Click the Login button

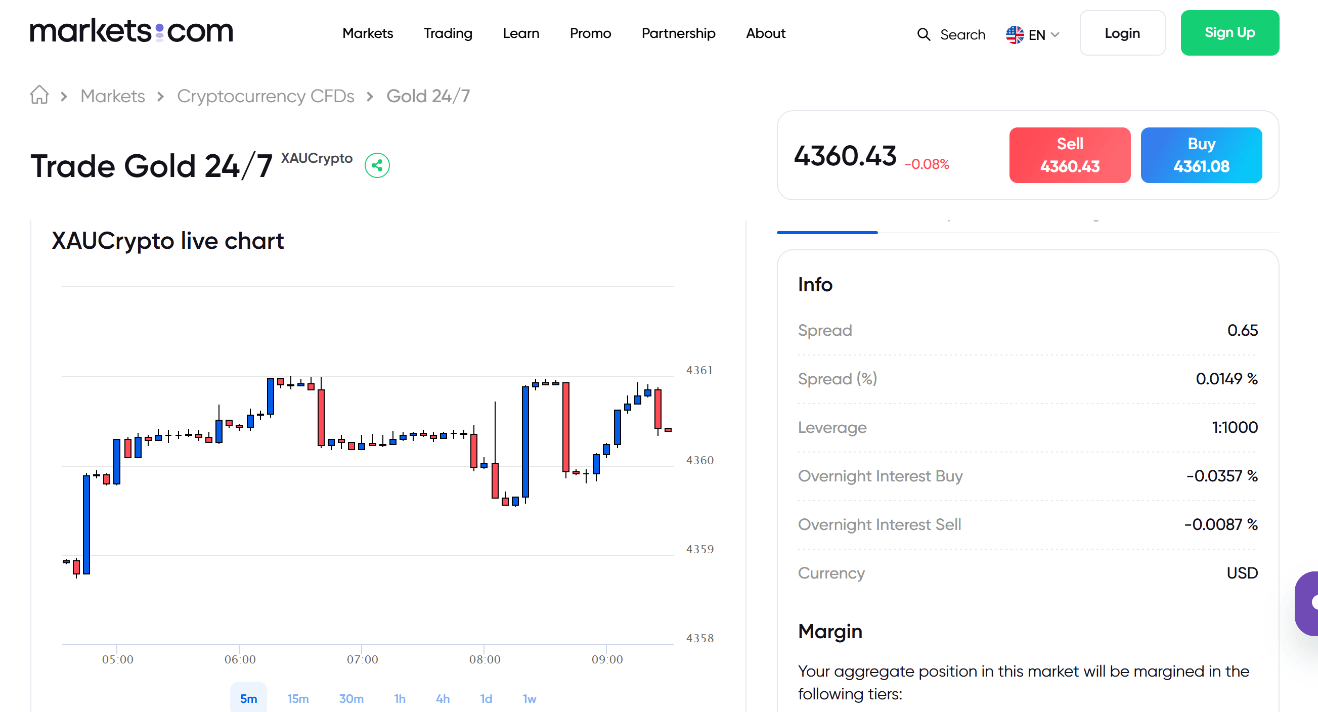tap(1123, 33)
